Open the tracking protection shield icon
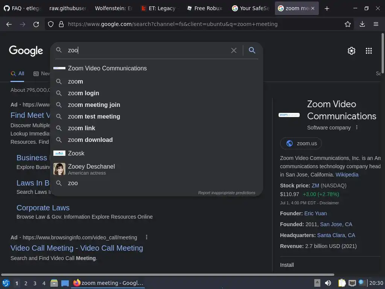 (x=51, y=24)
